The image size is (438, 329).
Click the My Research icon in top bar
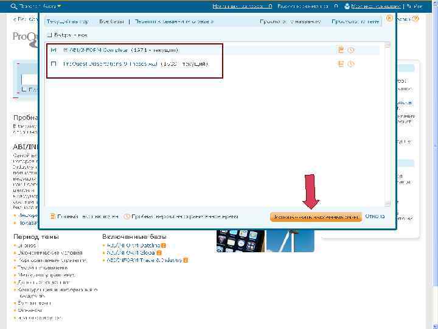[347, 6]
